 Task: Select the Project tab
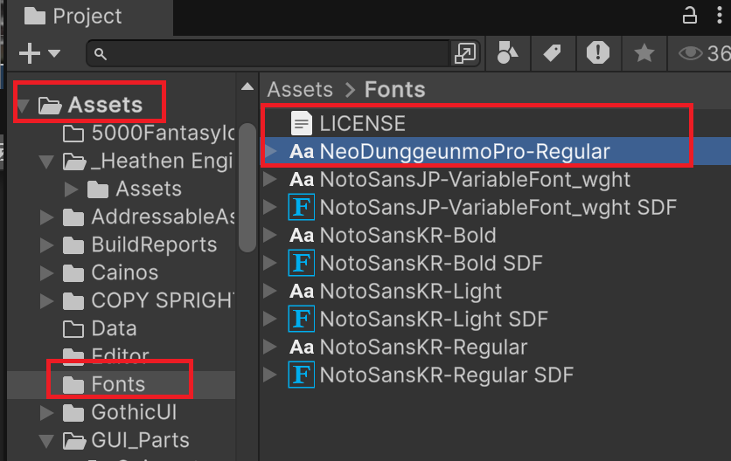[x=88, y=17]
